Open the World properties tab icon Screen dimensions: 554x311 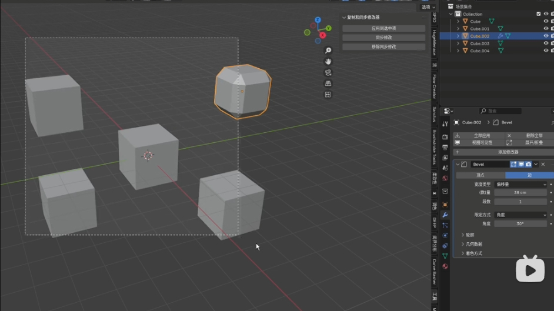[445, 178]
